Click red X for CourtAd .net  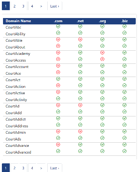[80, 105]
